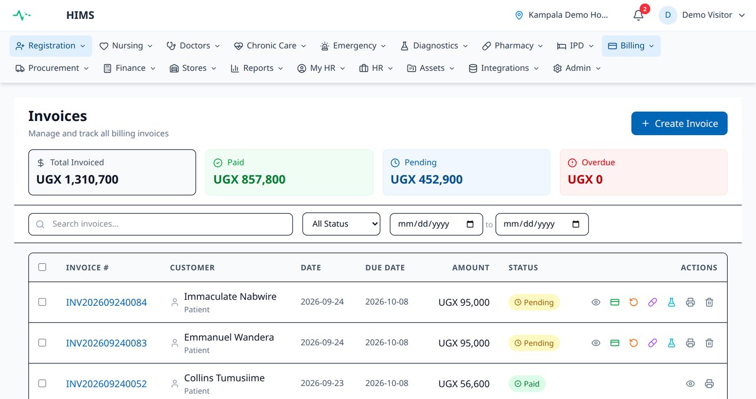
Task: Select the Pending total summary card
Action: 467,172
